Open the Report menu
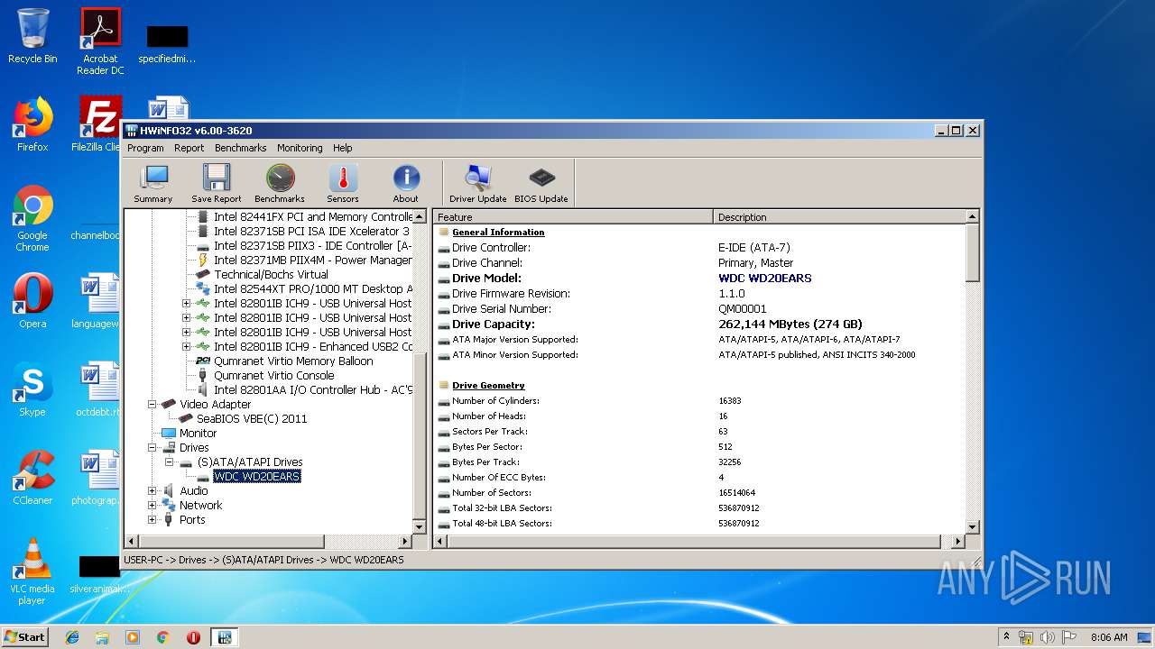This screenshot has width=1155, height=649. [189, 148]
